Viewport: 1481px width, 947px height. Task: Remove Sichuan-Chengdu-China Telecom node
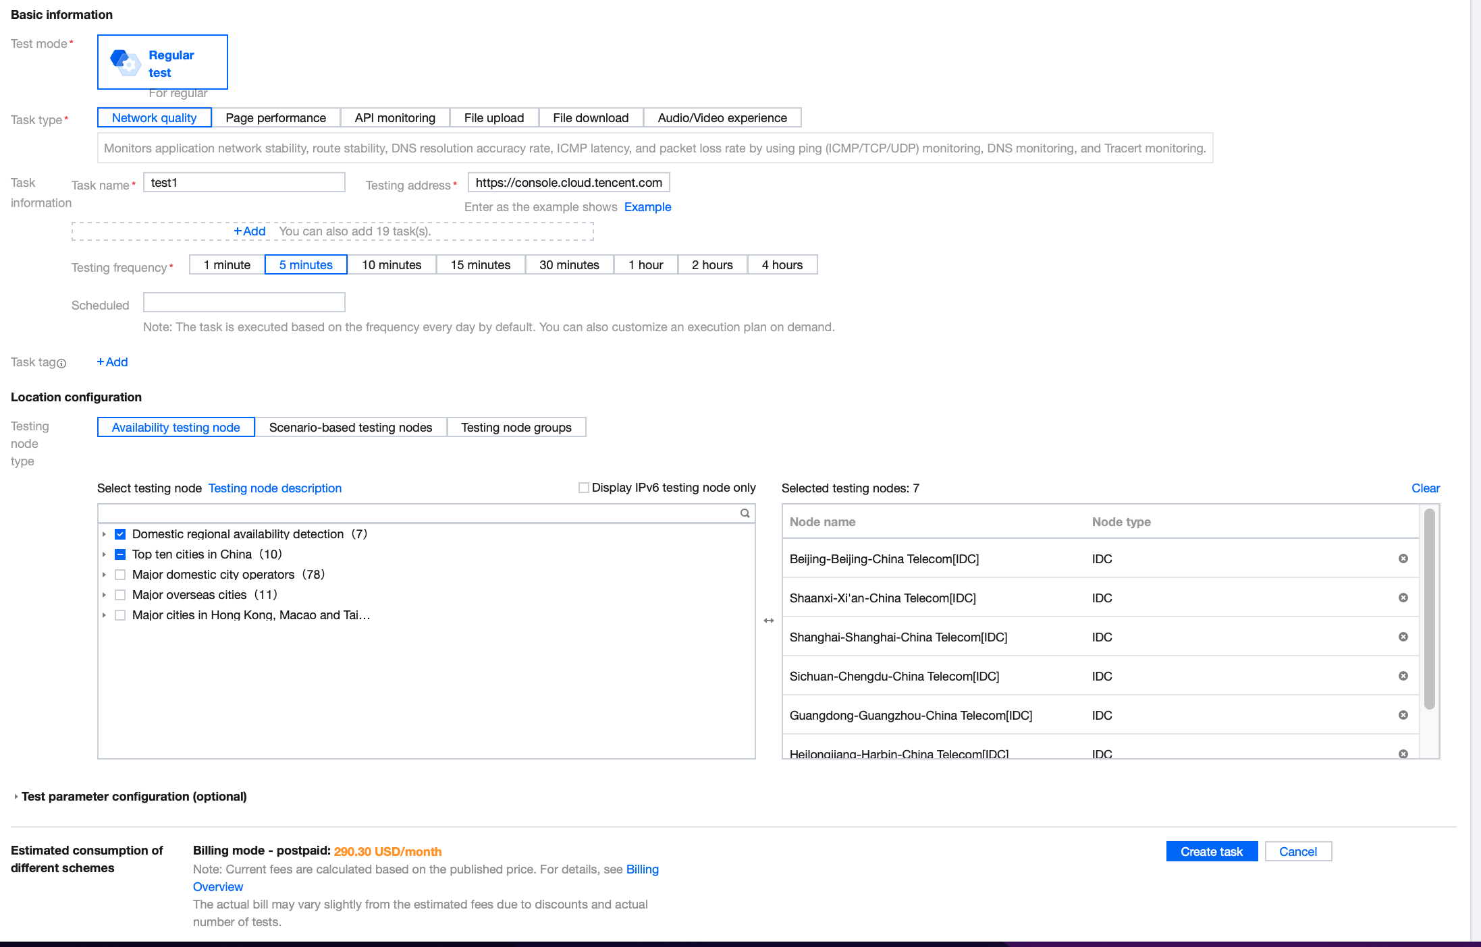tap(1403, 676)
